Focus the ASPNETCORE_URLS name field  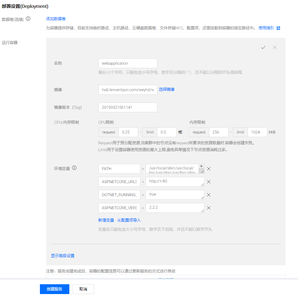click(x=119, y=182)
